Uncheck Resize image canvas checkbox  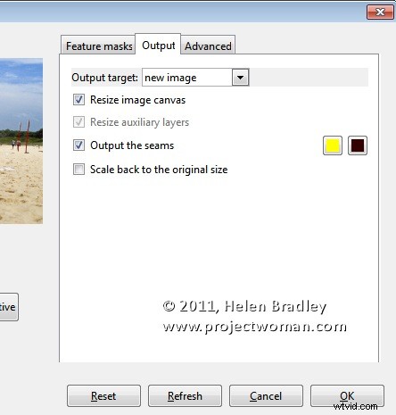click(x=78, y=99)
